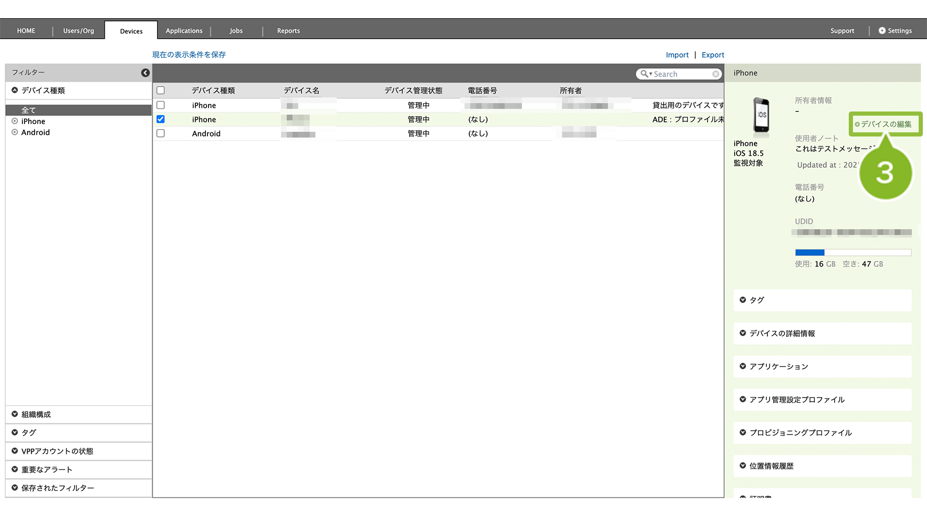
Task: Expand the プロビジョニングプロファイル section
Action: pos(822,432)
